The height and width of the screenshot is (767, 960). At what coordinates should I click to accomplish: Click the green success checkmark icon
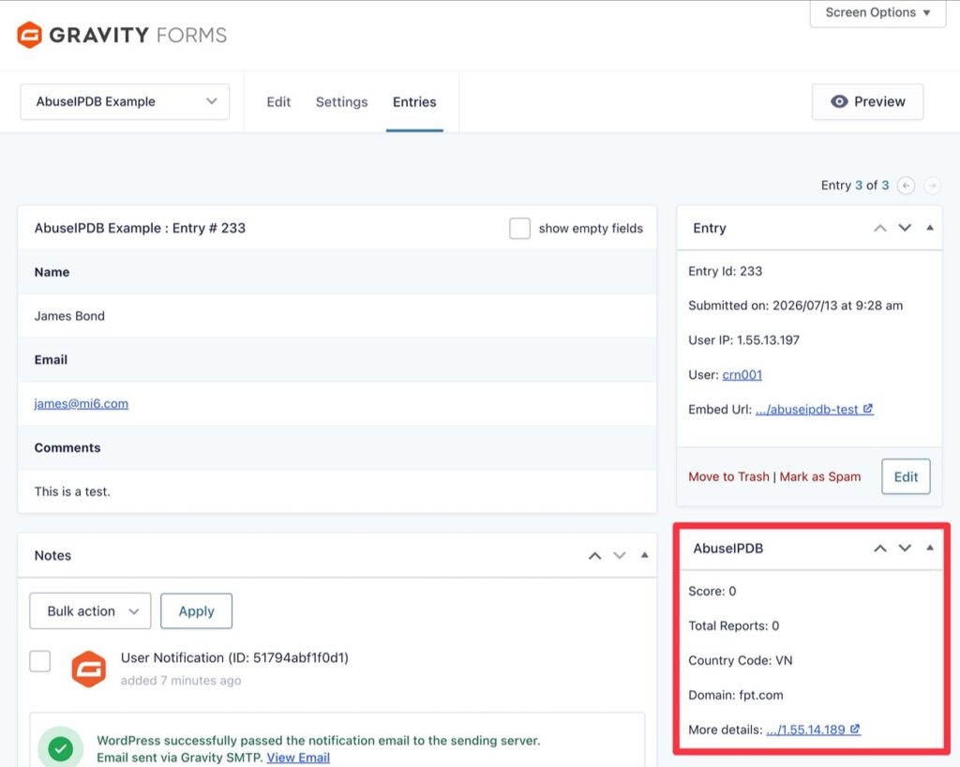click(x=61, y=747)
